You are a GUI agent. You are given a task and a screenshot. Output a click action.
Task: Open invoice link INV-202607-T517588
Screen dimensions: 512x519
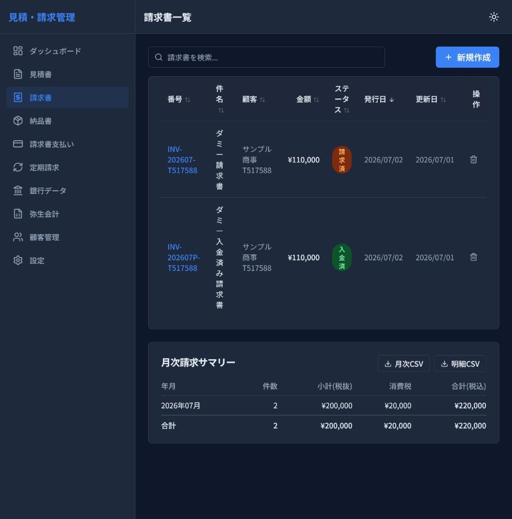point(182,160)
